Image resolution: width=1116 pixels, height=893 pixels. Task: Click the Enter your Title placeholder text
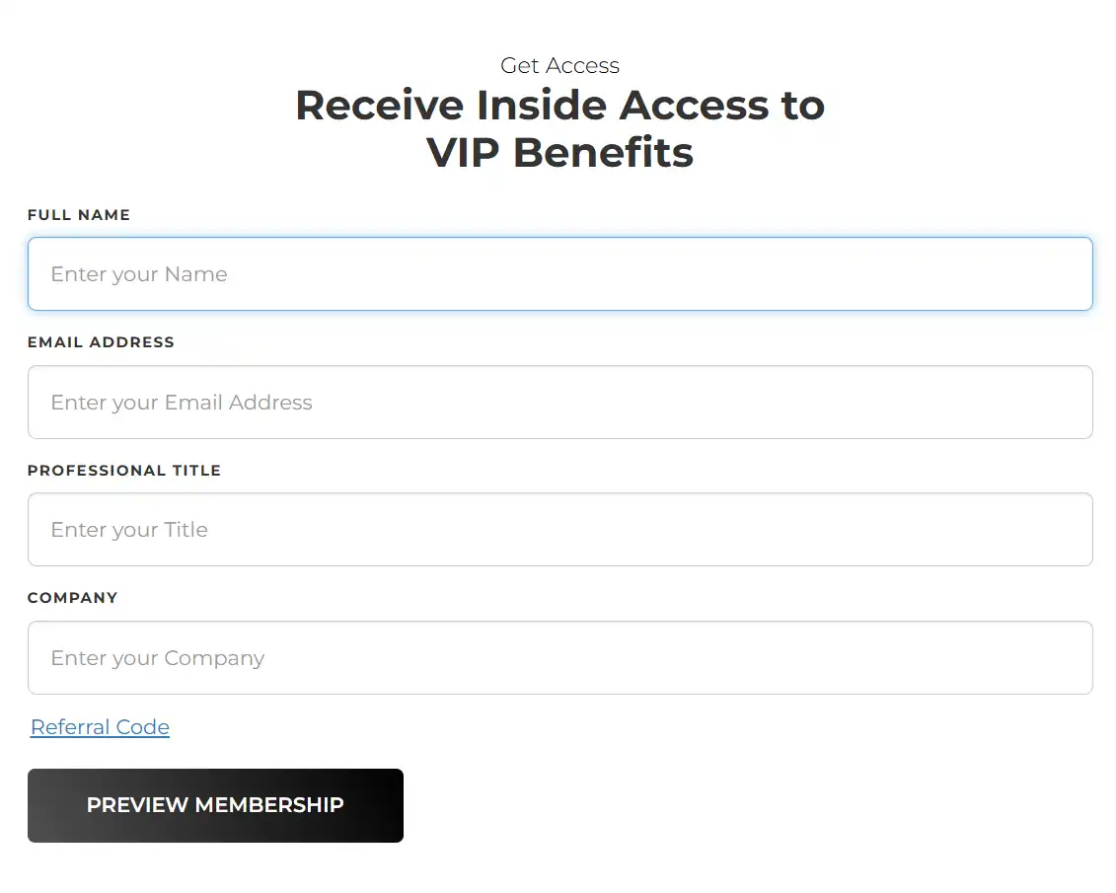coord(129,530)
